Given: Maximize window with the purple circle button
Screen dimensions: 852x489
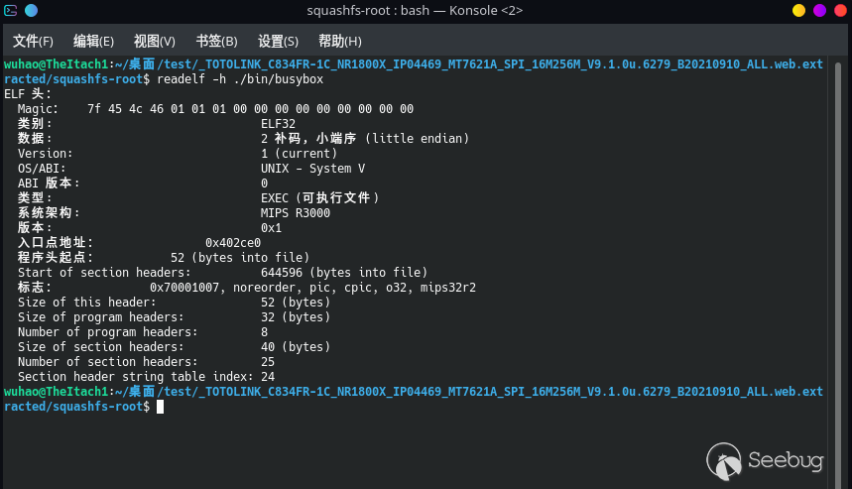Looking at the screenshot, I should tap(819, 11).
